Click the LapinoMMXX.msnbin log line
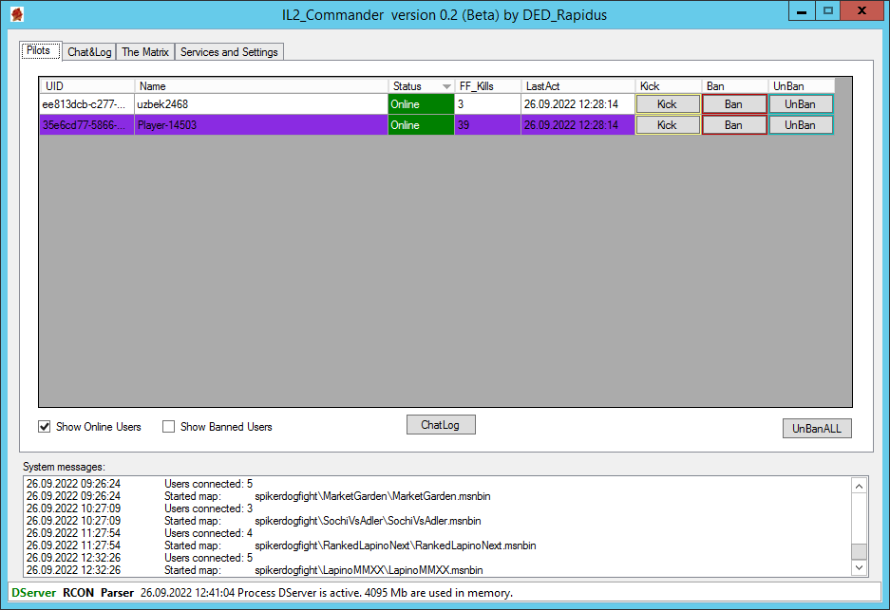Viewport: 890px width, 610px height. [x=255, y=570]
